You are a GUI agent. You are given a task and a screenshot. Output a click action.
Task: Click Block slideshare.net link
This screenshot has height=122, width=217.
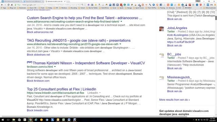pyautogui.click(x=38, y=55)
